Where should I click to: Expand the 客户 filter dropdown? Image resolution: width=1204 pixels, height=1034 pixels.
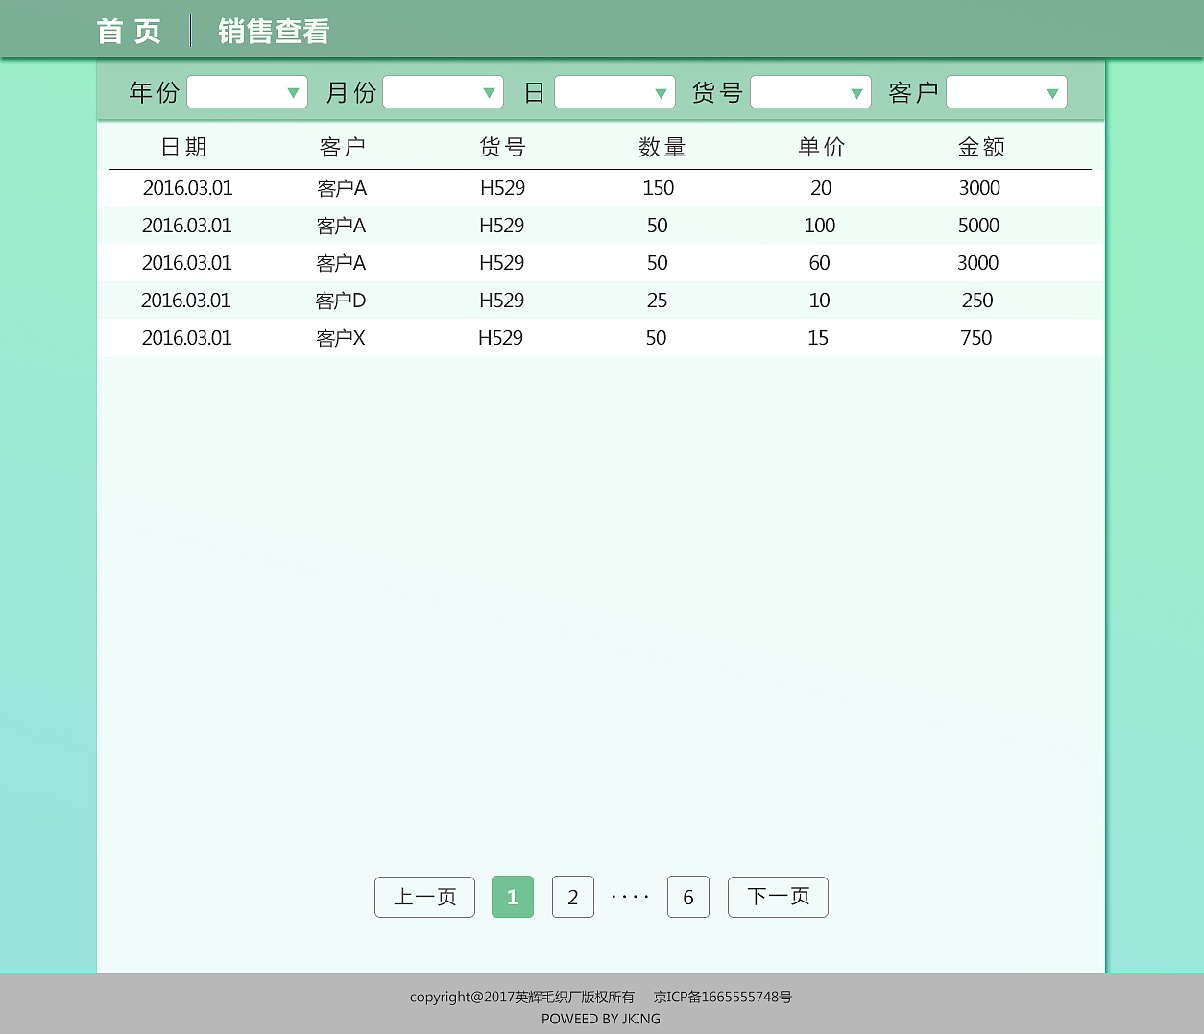(x=1006, y=92)
